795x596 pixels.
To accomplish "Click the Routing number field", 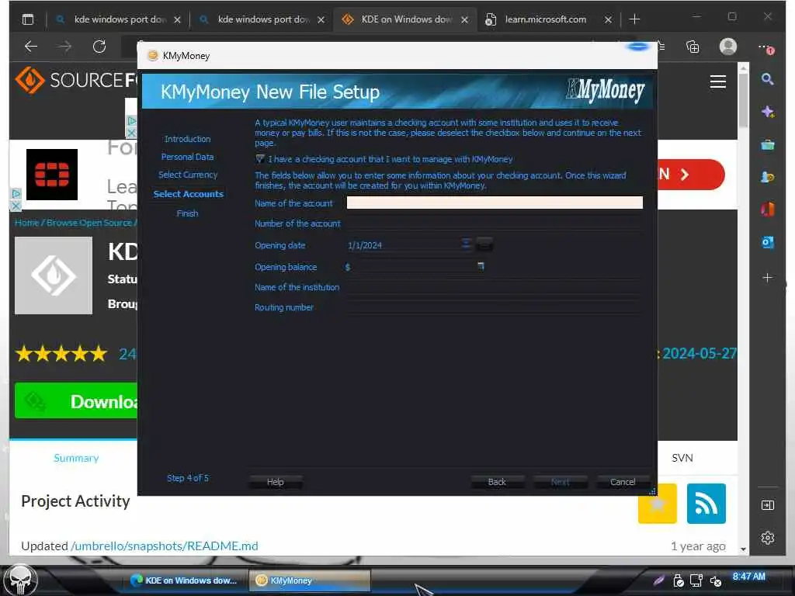I will pos(495,307).
